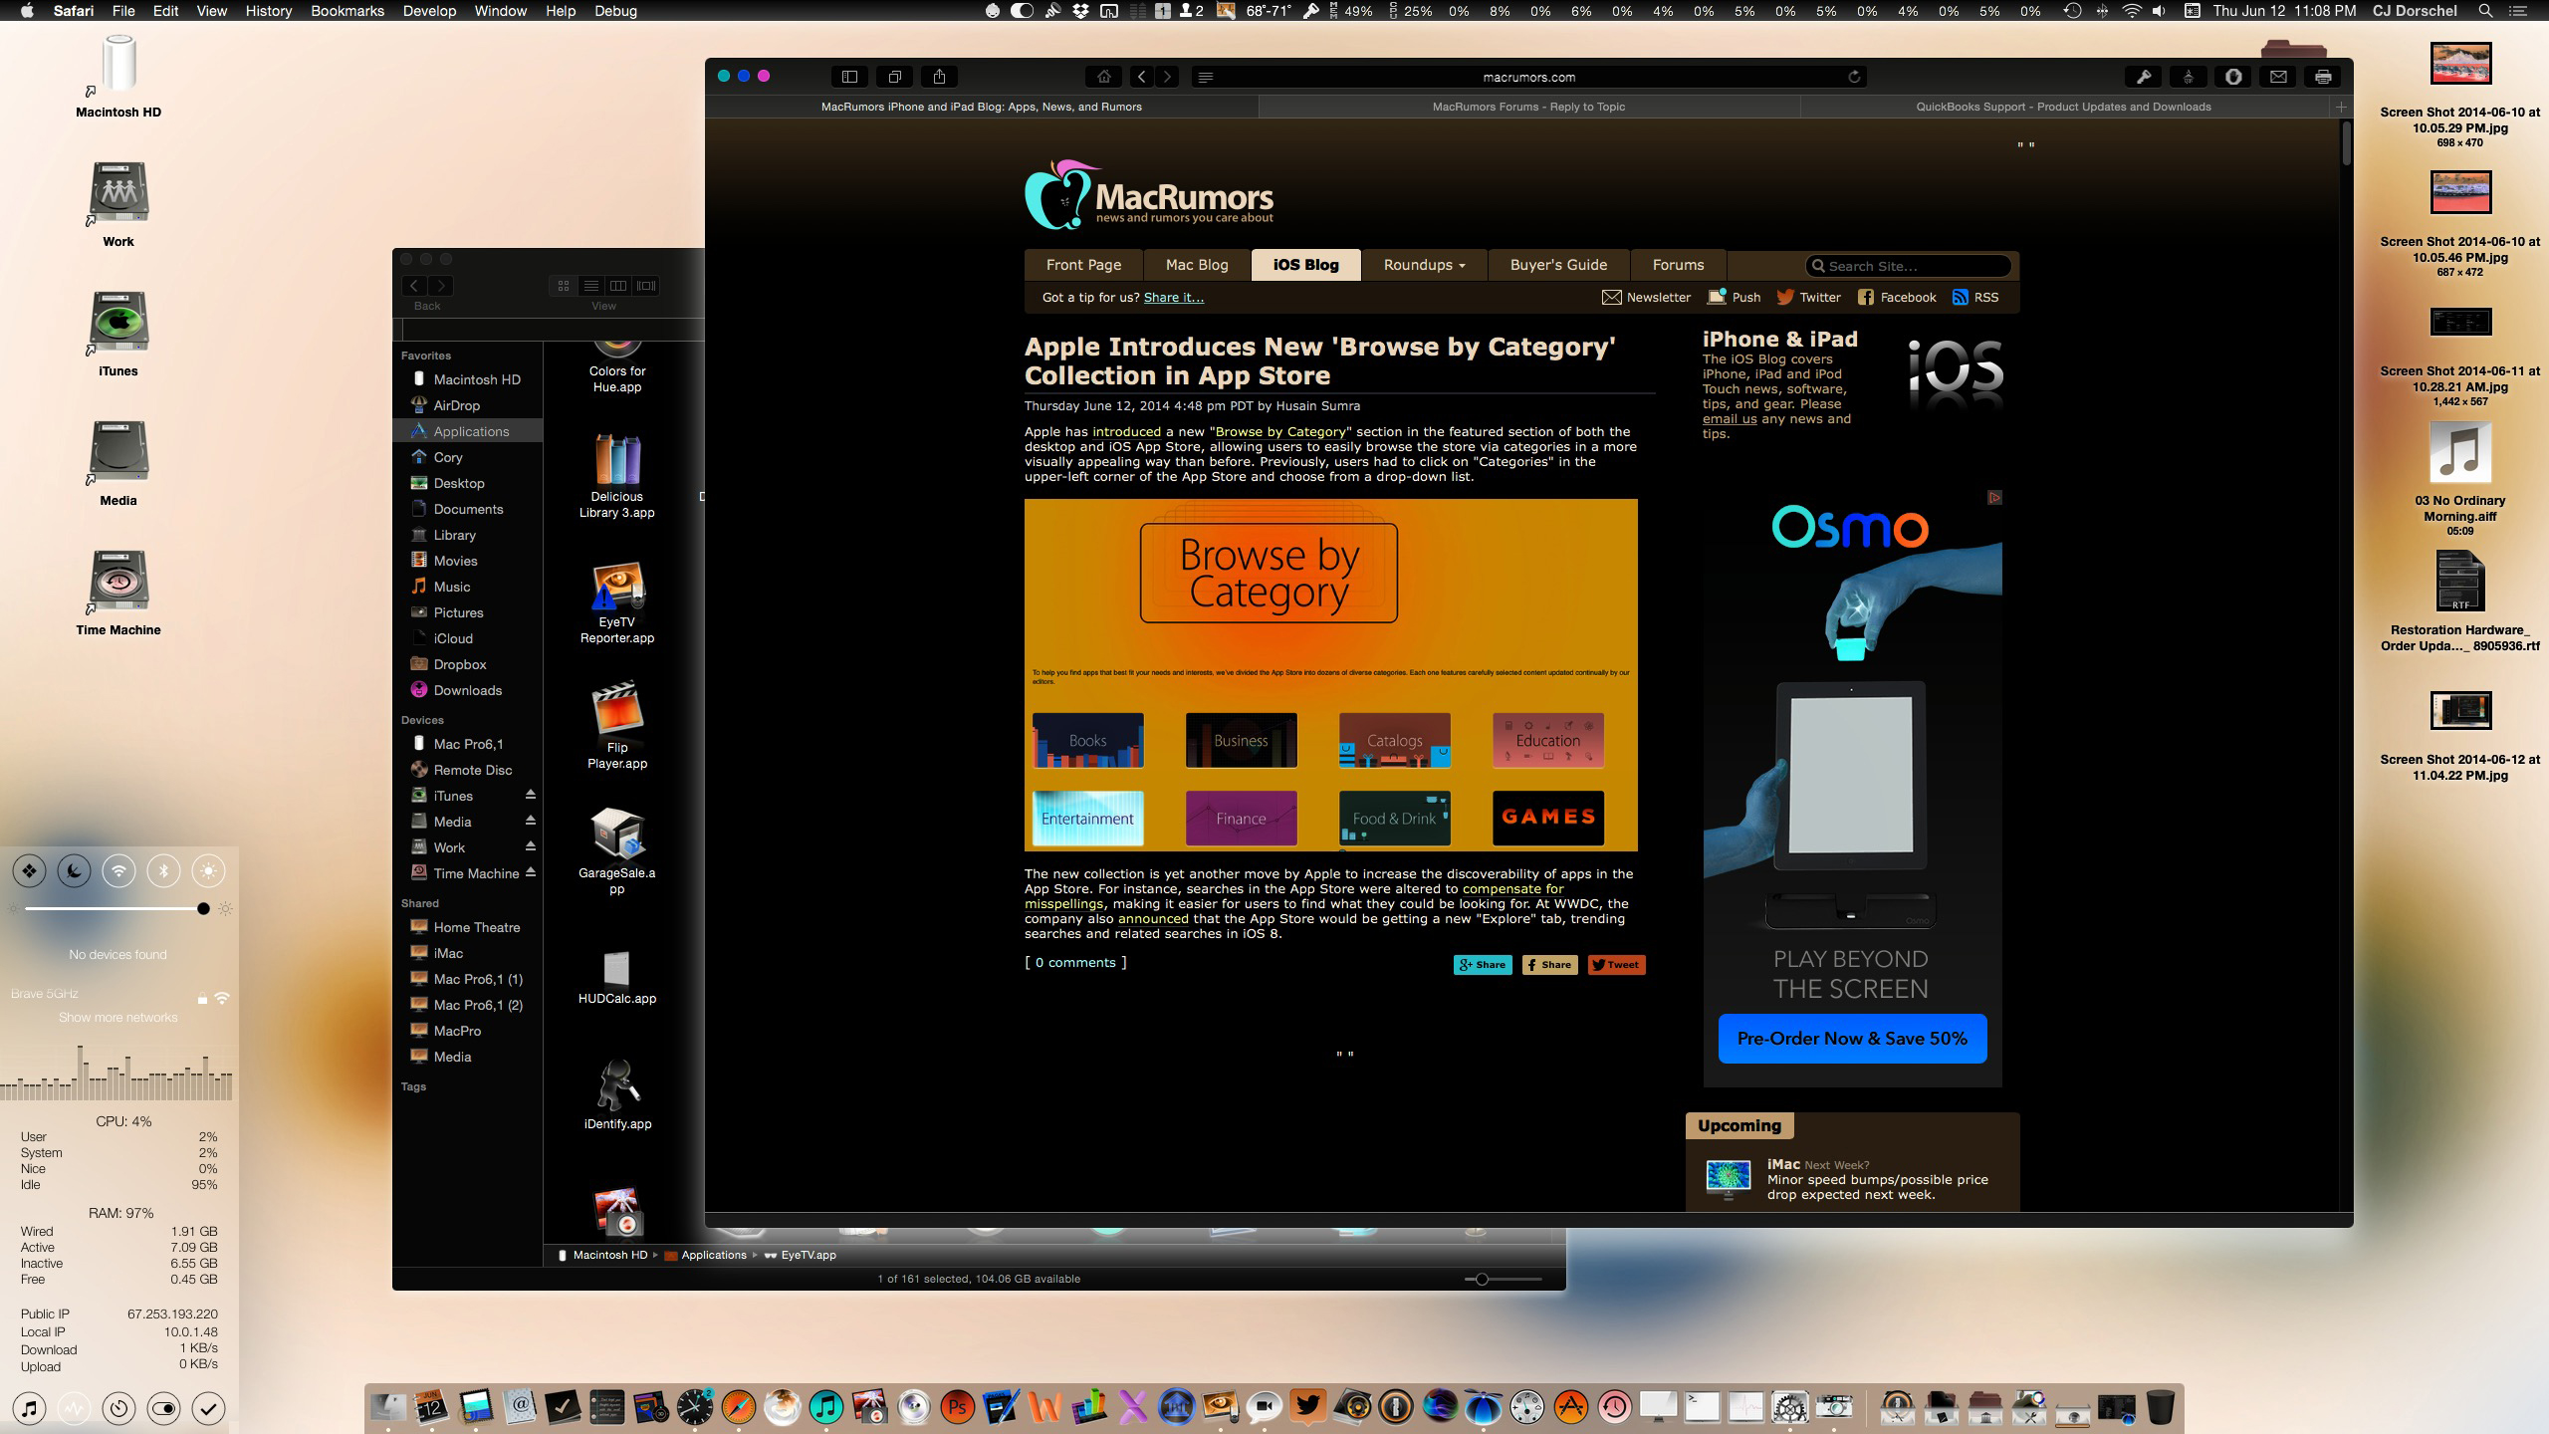Open the Buyer's Guide site tab

1558,265
